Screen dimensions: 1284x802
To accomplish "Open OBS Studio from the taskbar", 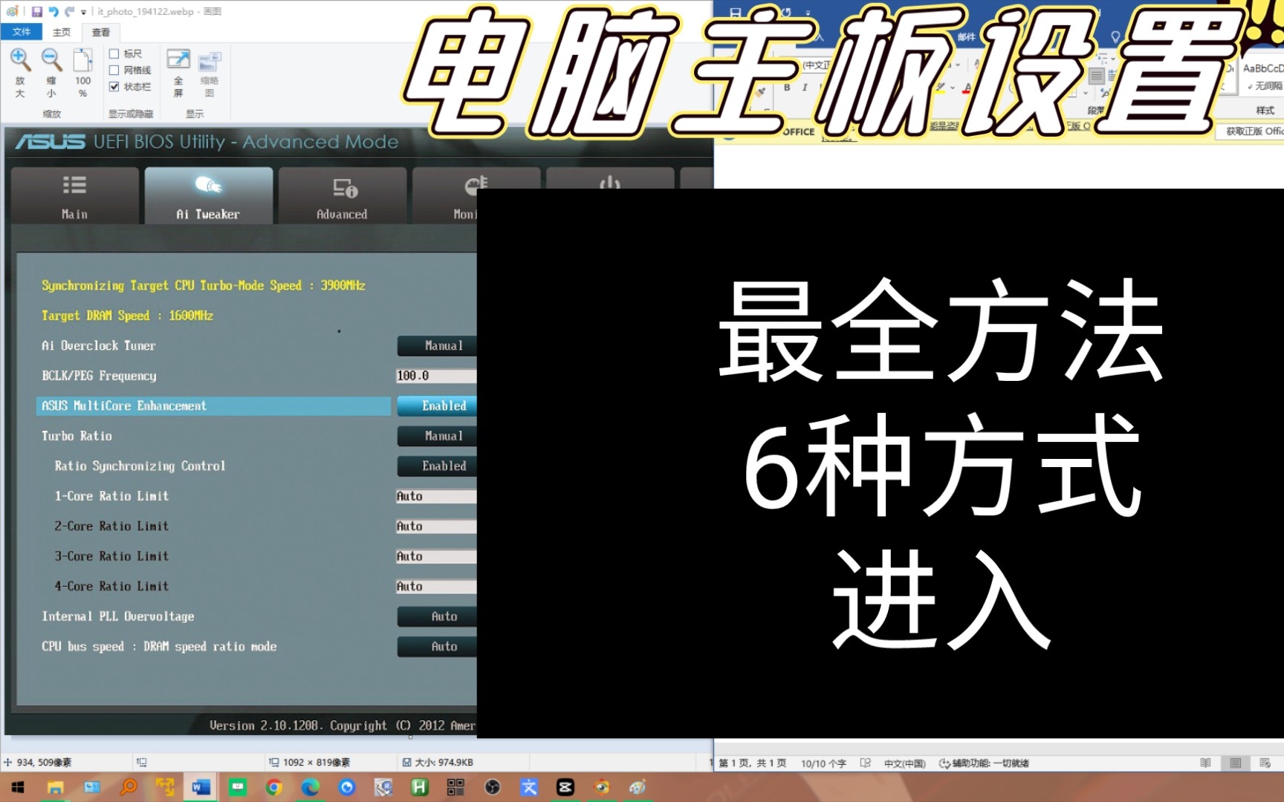I will pos(493,787).
